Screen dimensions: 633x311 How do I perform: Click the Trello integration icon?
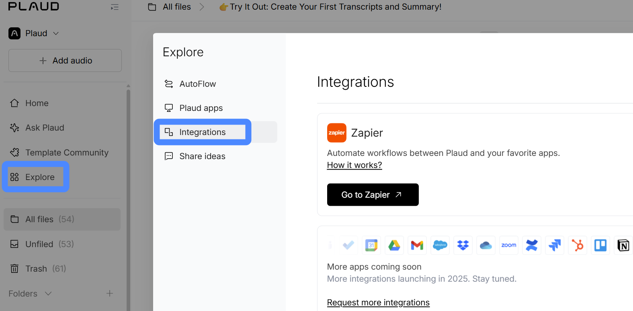click(x=600, y=245)
